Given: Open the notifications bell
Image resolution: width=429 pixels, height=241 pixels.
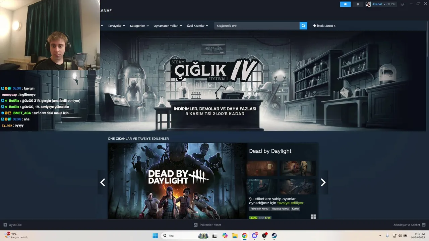Looking at the screenshot, I should point(358,4).
